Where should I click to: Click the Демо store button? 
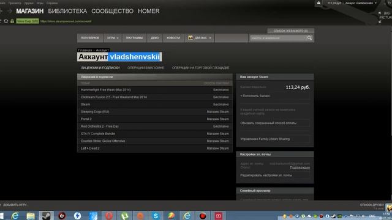point(155,38)
